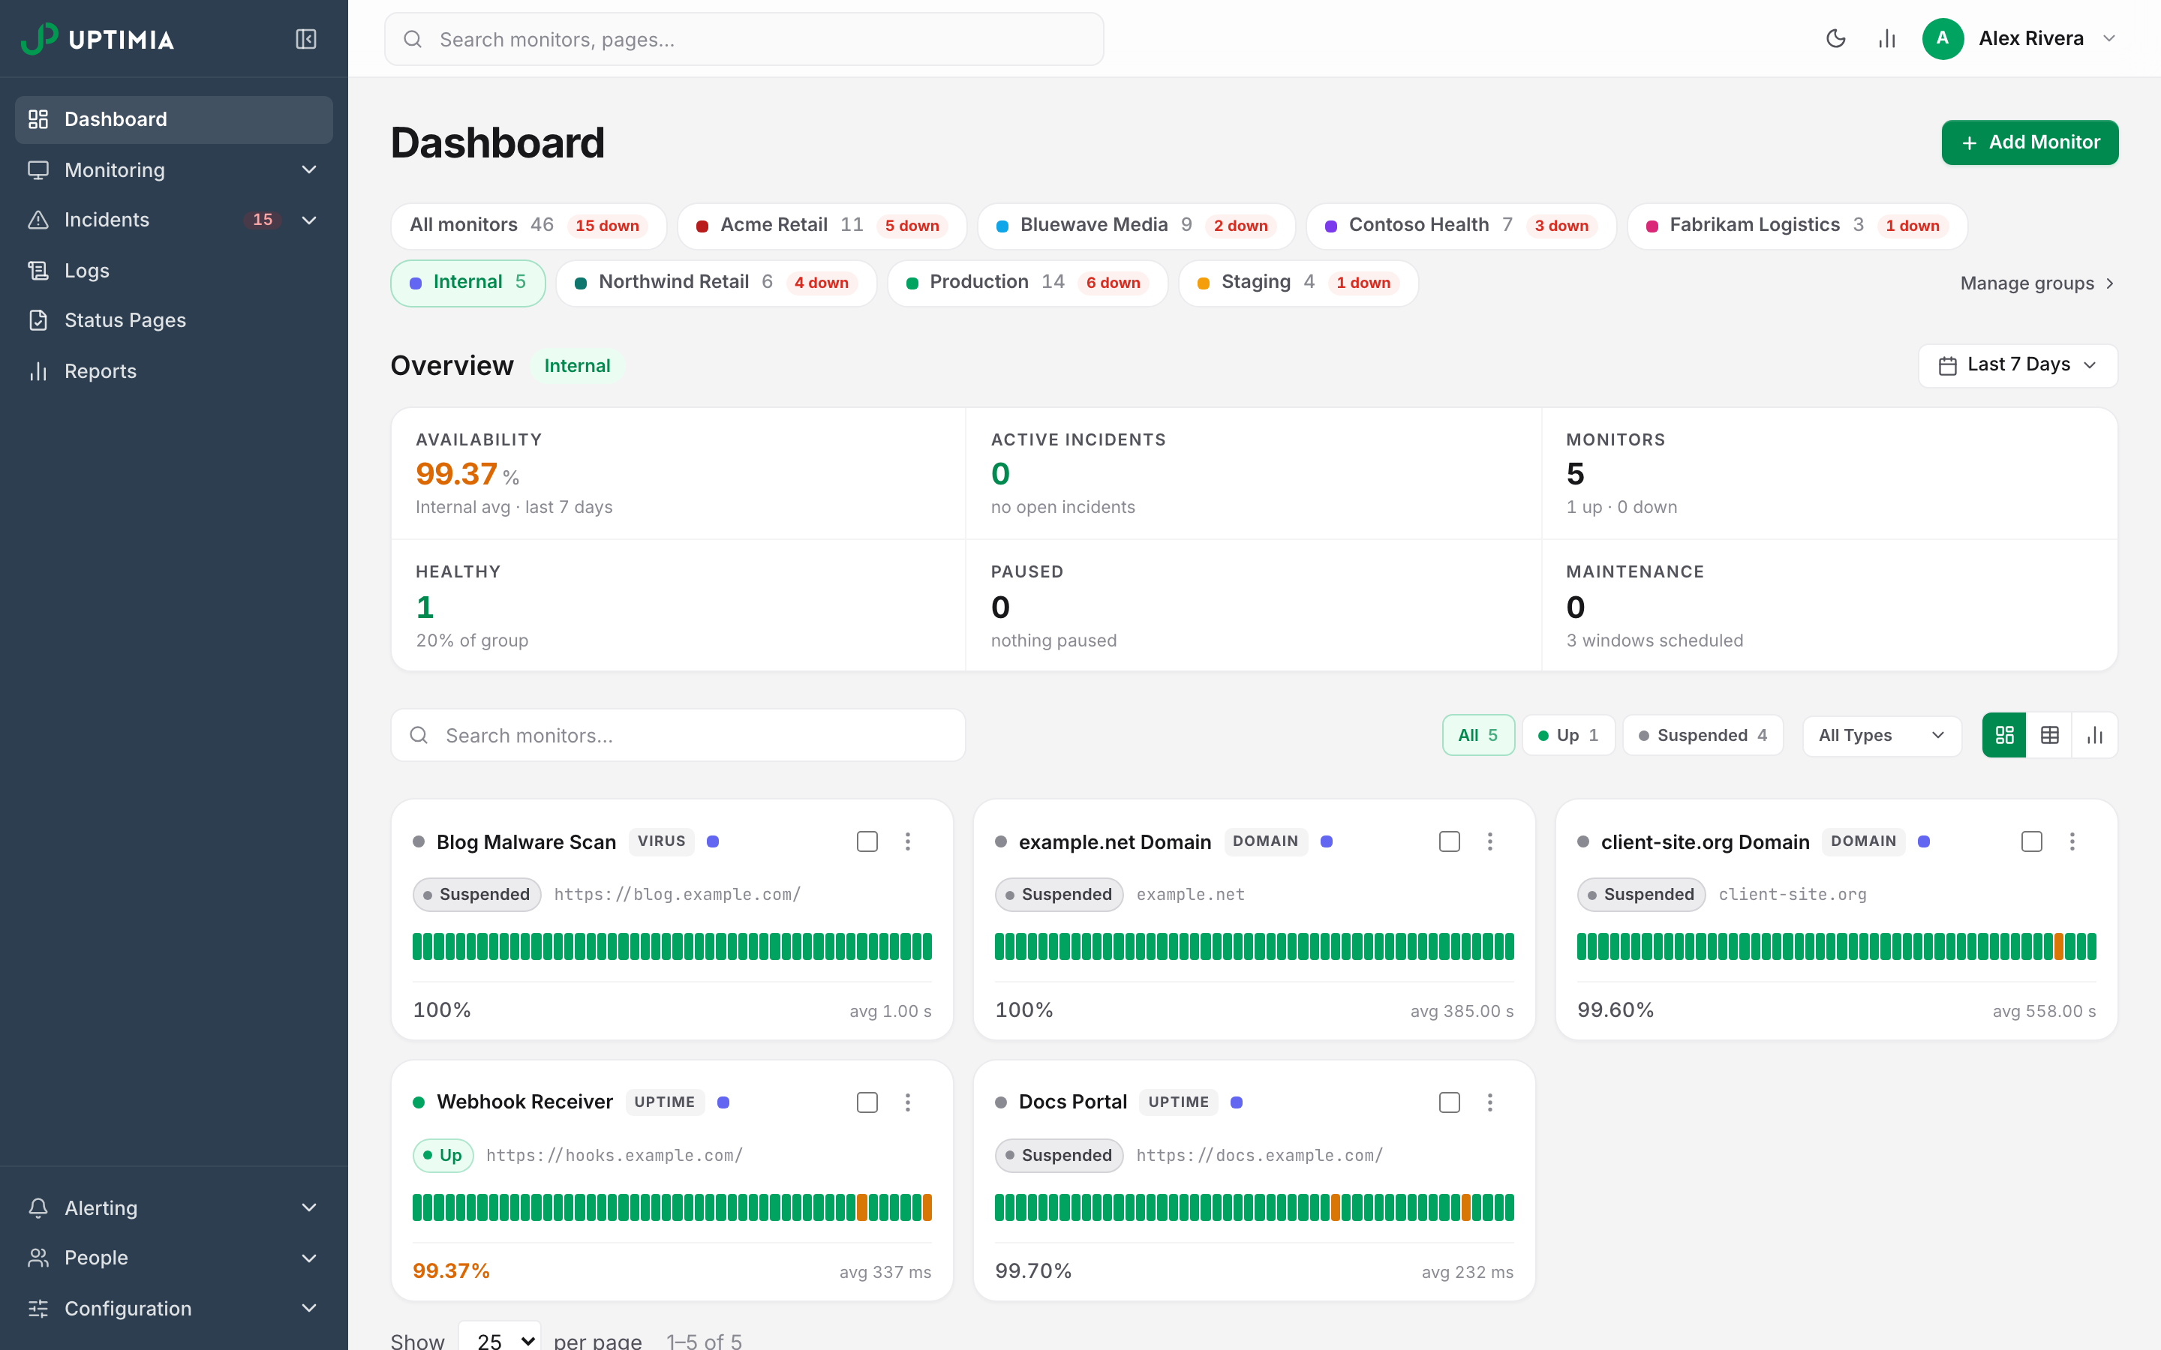
Task: Switch to chart view of monitors
Action: pyautogui.click(x=2094, y=735)
